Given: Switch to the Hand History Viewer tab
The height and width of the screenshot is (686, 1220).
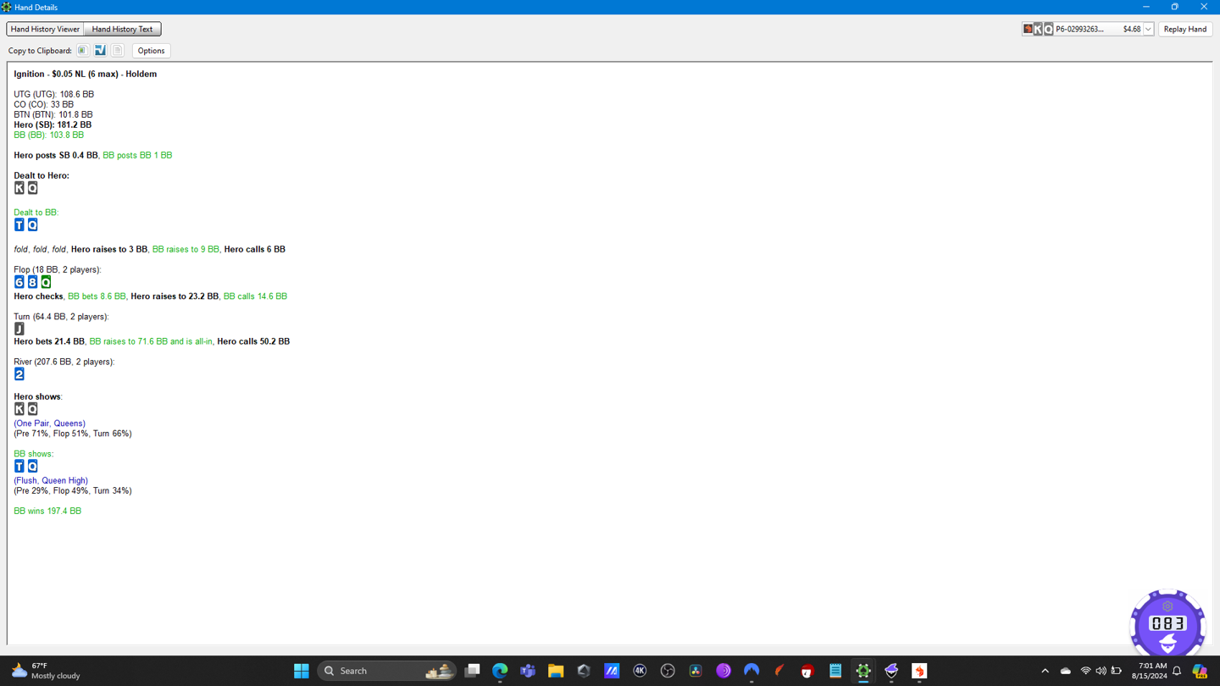Looking at the screenshot, I should coord(45,29).
